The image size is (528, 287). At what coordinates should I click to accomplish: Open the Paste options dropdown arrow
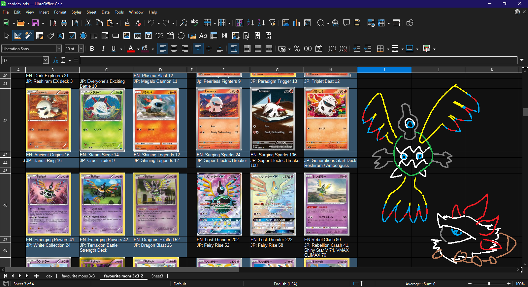coord(117,23)
